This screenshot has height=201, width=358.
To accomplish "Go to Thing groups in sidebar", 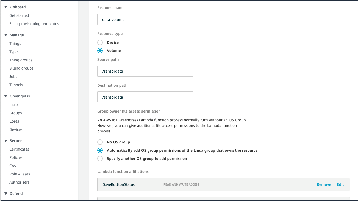I will [x=21, y=60].
